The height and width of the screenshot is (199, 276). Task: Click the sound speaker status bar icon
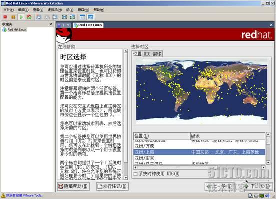click(x=267, y=196)
